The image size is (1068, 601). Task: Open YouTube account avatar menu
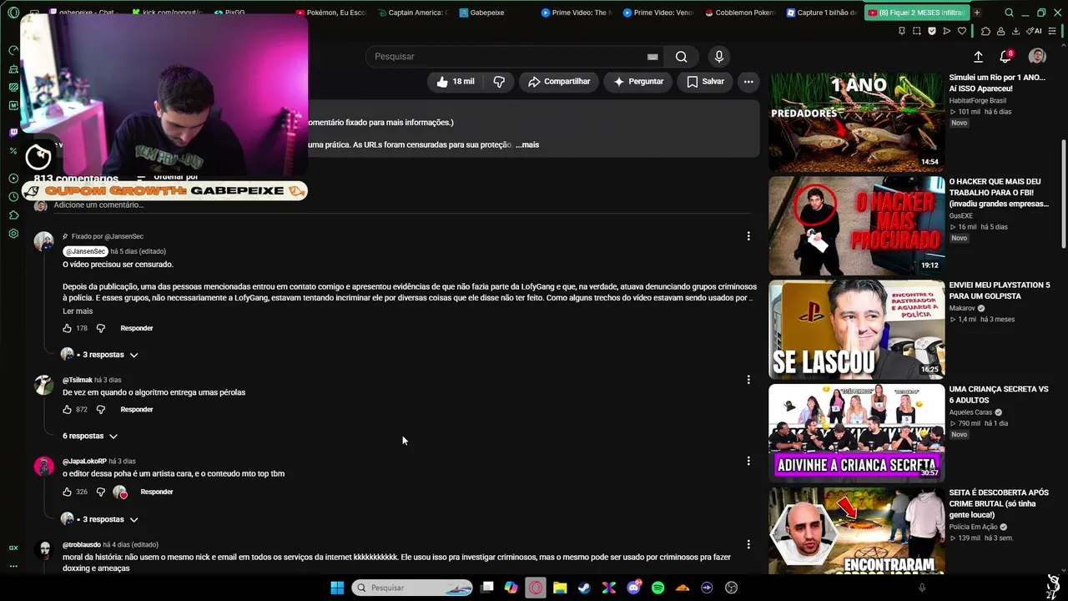tap(1037, 56)
